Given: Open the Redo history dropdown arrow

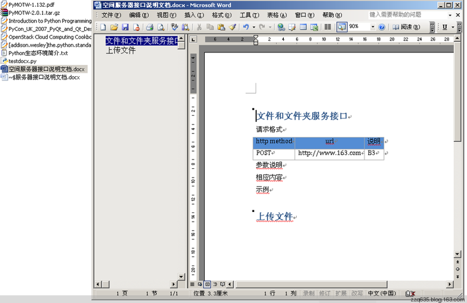Looking at the screenshot, I should click(x=270, y=28).
